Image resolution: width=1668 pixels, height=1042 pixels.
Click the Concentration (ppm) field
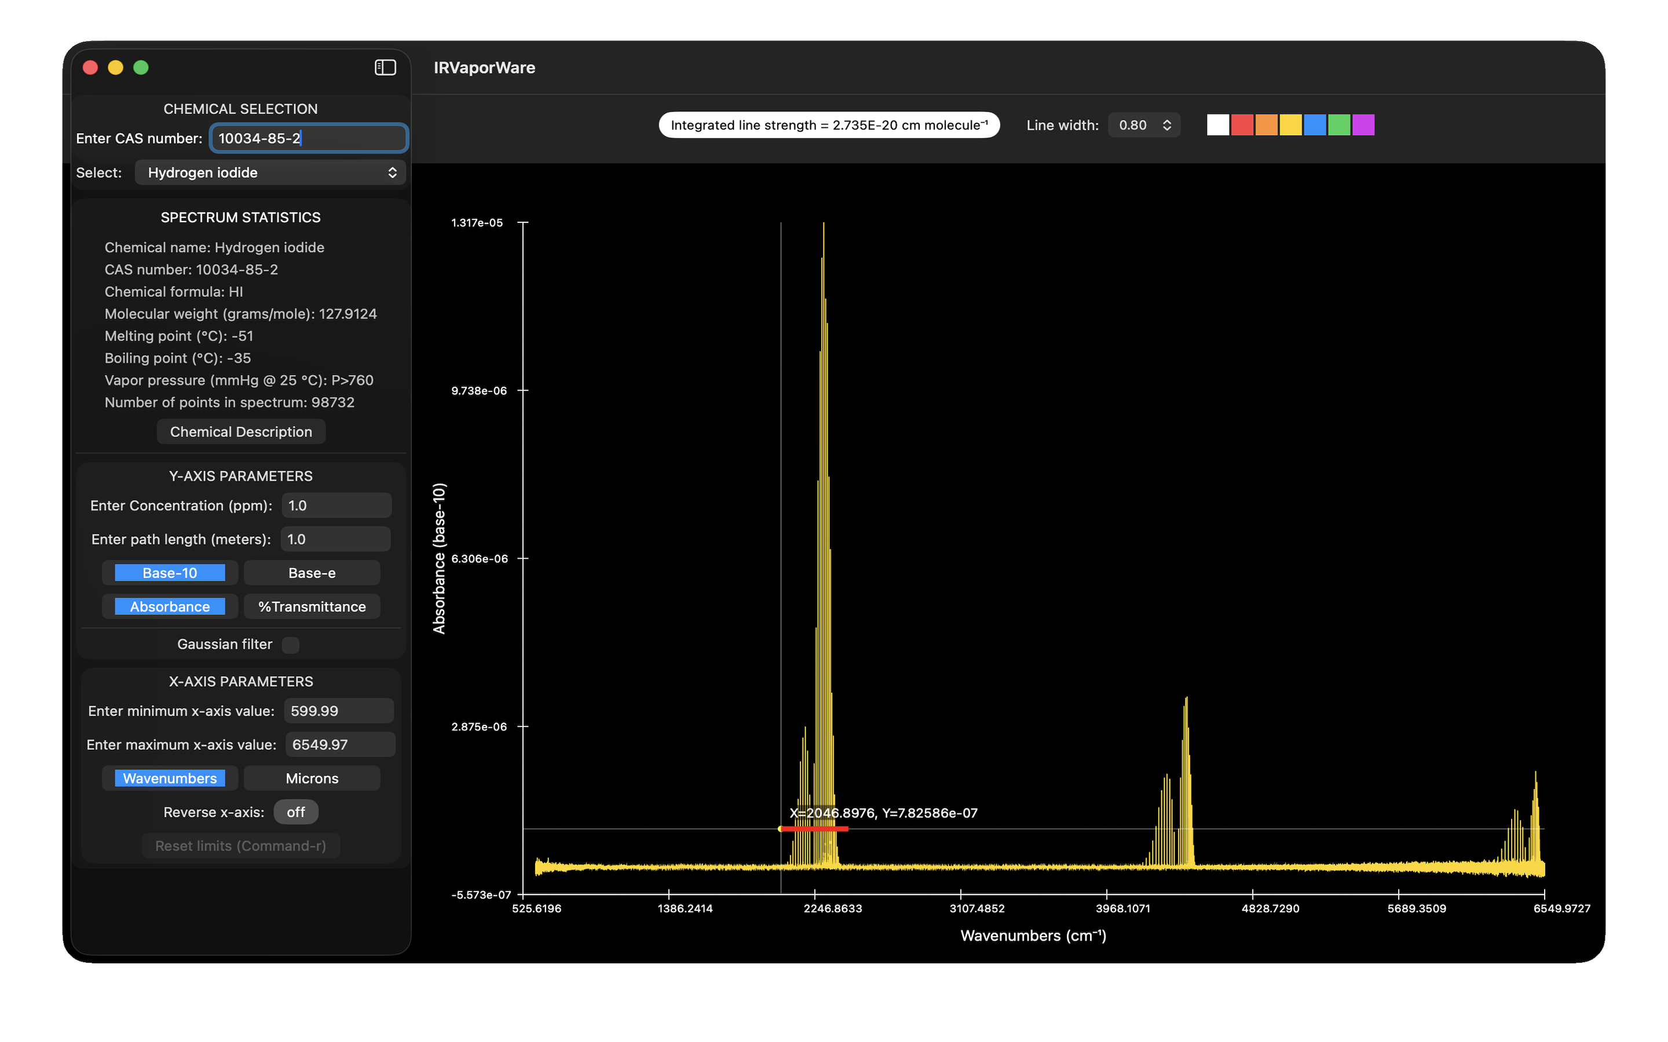coord(336,505)
